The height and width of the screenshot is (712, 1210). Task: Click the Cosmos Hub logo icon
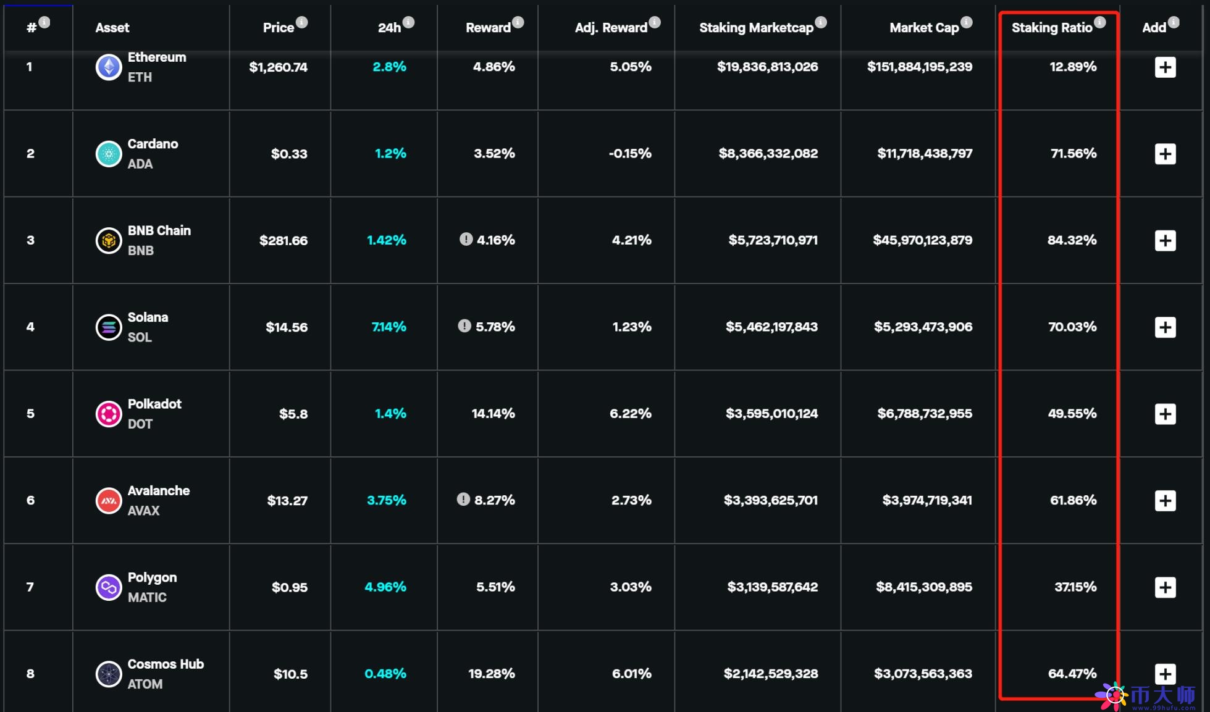click(109, 674)
